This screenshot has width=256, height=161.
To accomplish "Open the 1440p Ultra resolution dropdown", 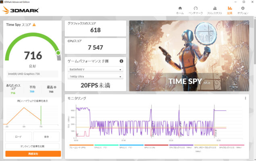I will click(96, 76).
